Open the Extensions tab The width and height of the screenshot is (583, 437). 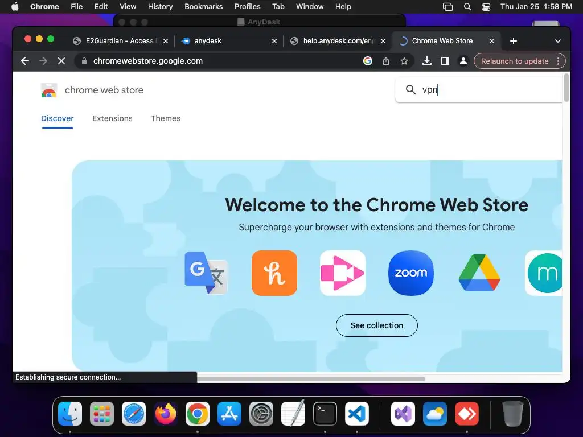(112, 118)
